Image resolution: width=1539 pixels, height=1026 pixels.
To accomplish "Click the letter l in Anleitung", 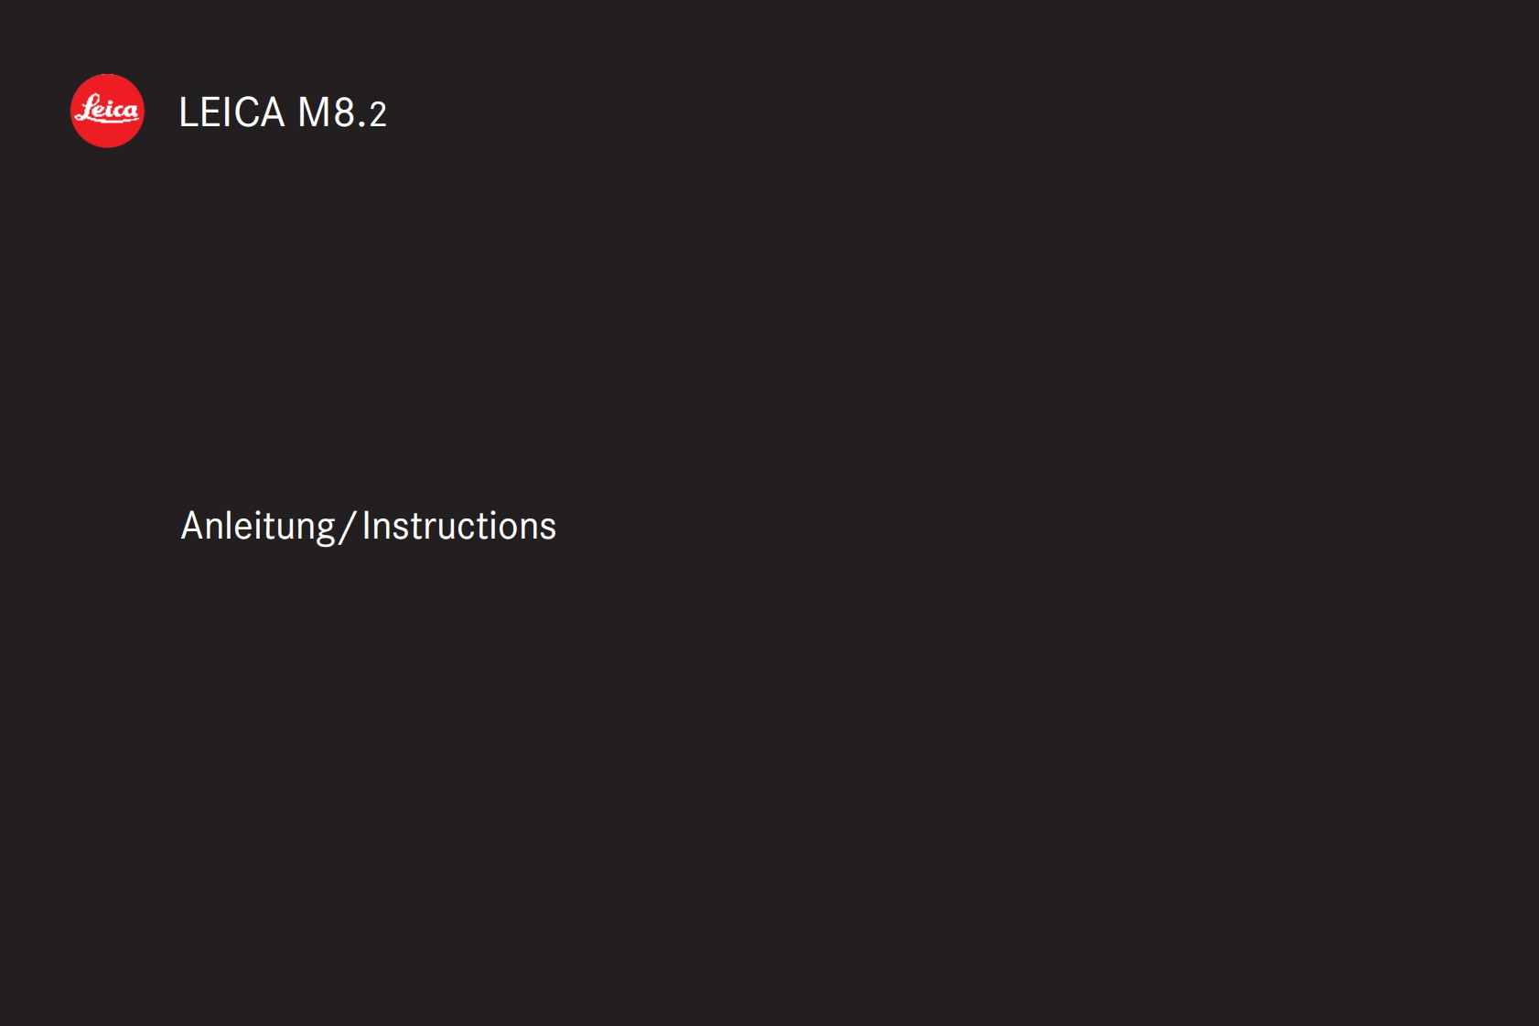I will click(x=227, y=525).
